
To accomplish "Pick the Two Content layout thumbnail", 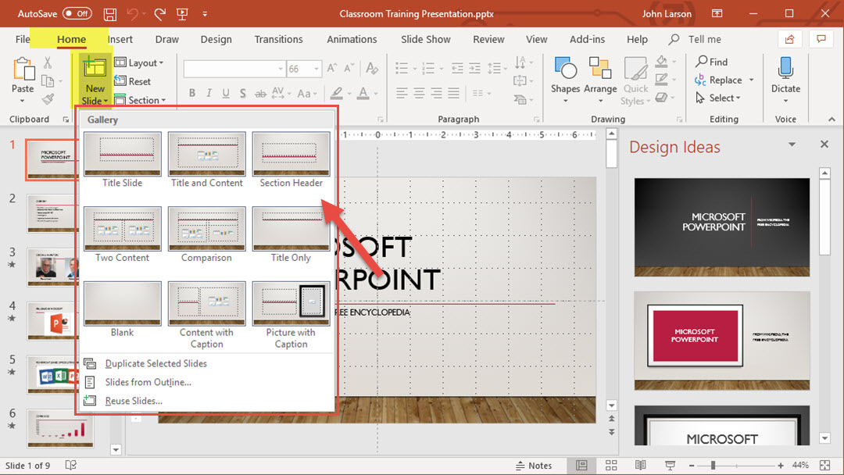I will [x=122, y=228].
